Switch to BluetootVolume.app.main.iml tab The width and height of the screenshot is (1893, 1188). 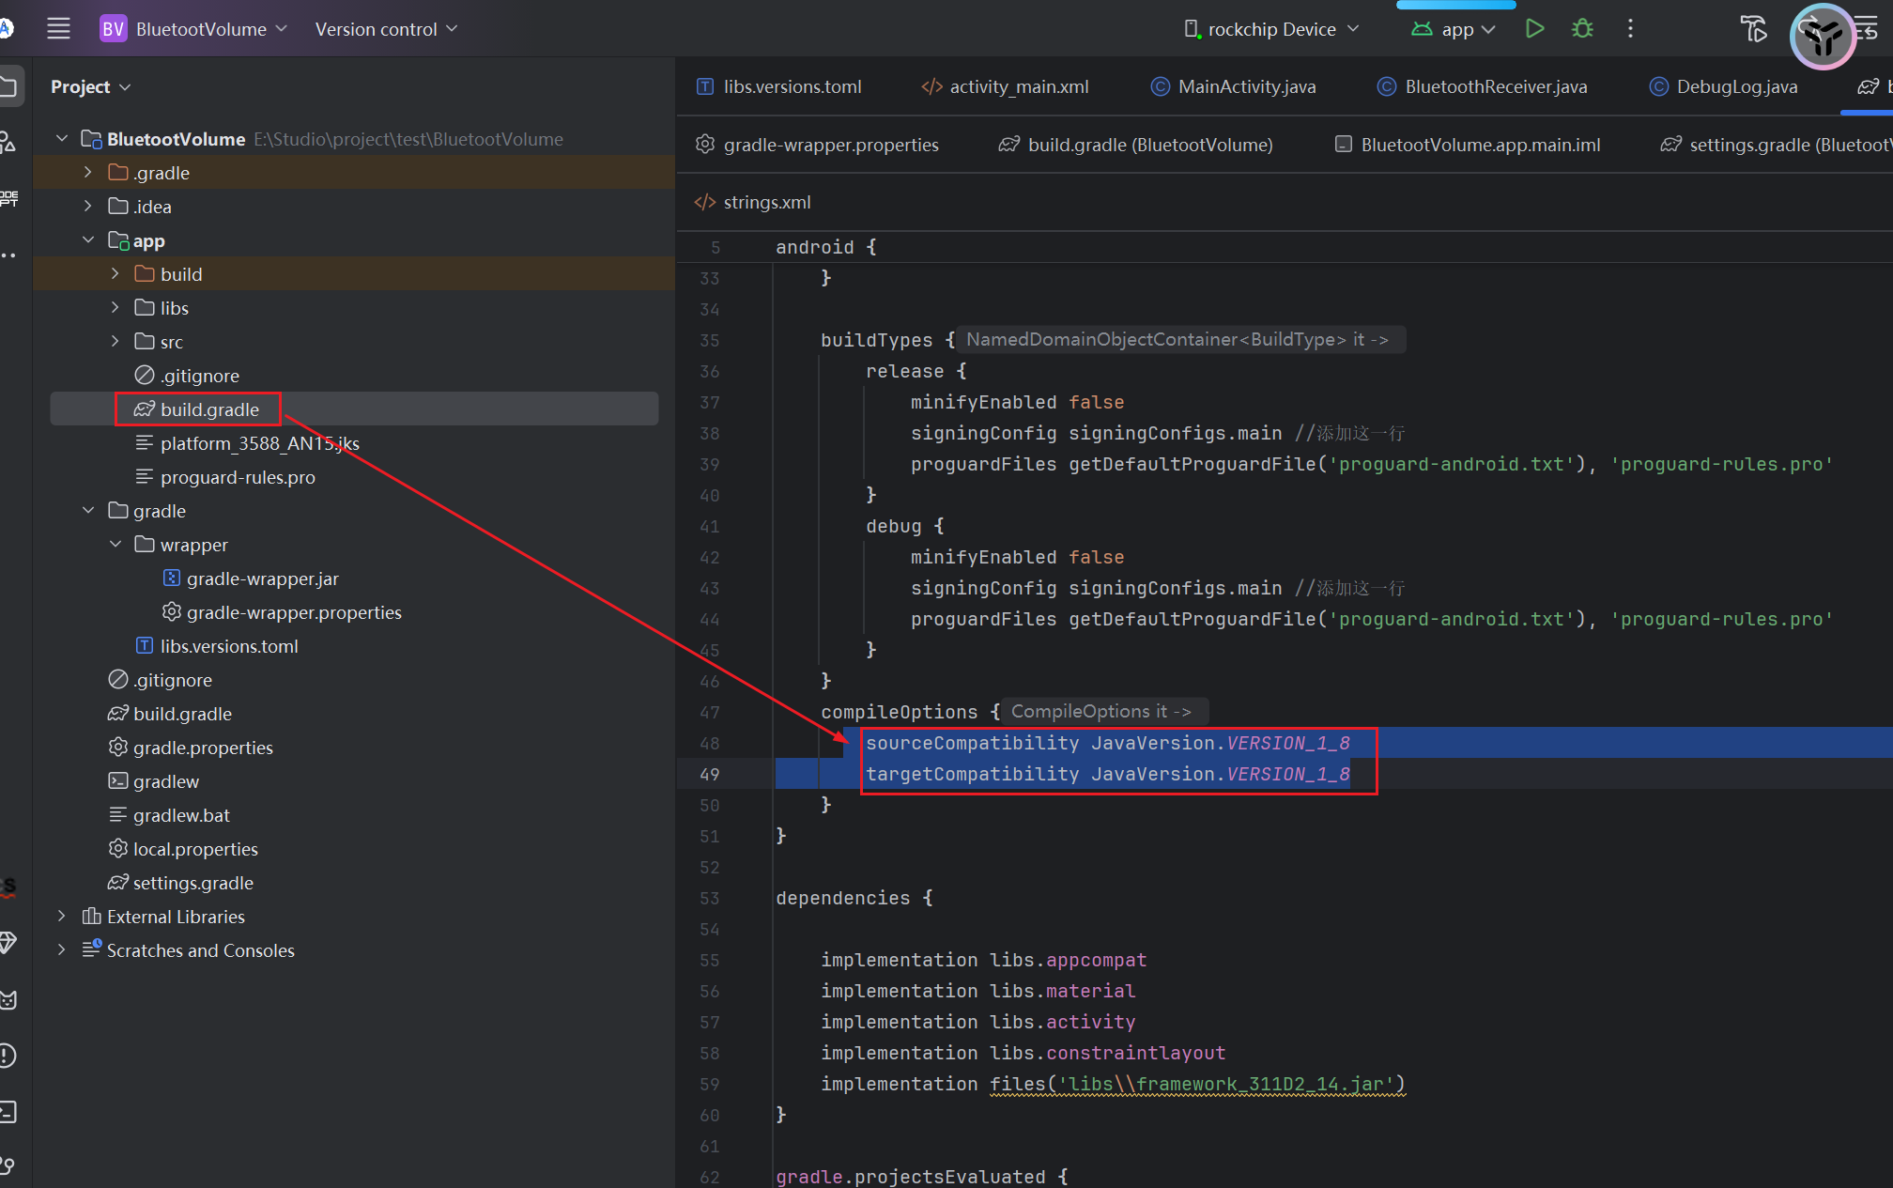click(x=1469, y=145)
